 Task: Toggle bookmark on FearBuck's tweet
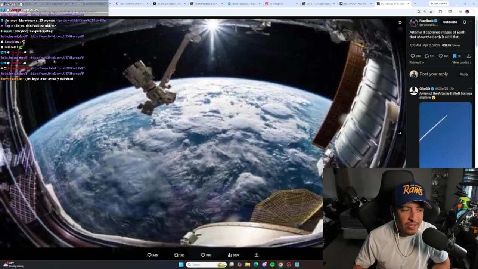pyautogui.click(x=454, y=56)
